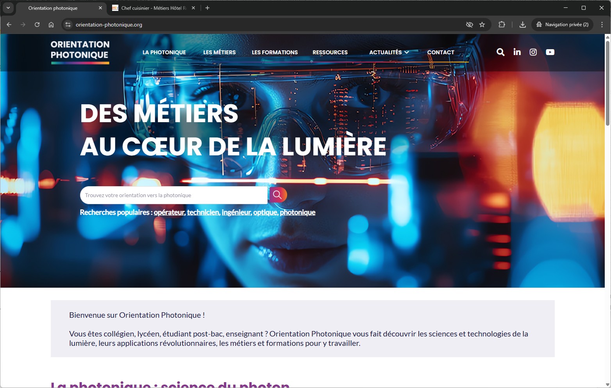611x388 pixels.
Task: Open the LinkedIn page icon
Action: (517, 52)
